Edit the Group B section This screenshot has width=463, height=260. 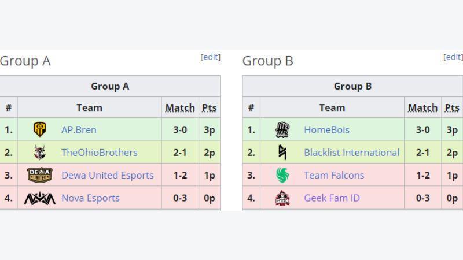[x=453, y=57]
